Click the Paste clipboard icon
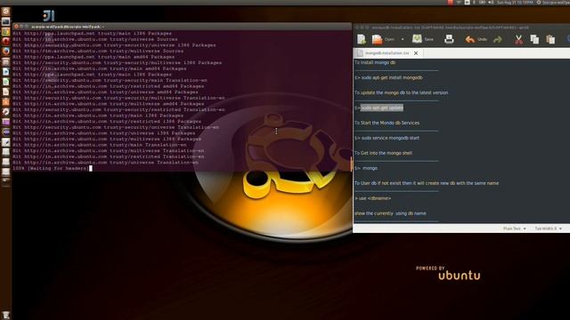The image size is (570, 320). click(x=550, y=39)
